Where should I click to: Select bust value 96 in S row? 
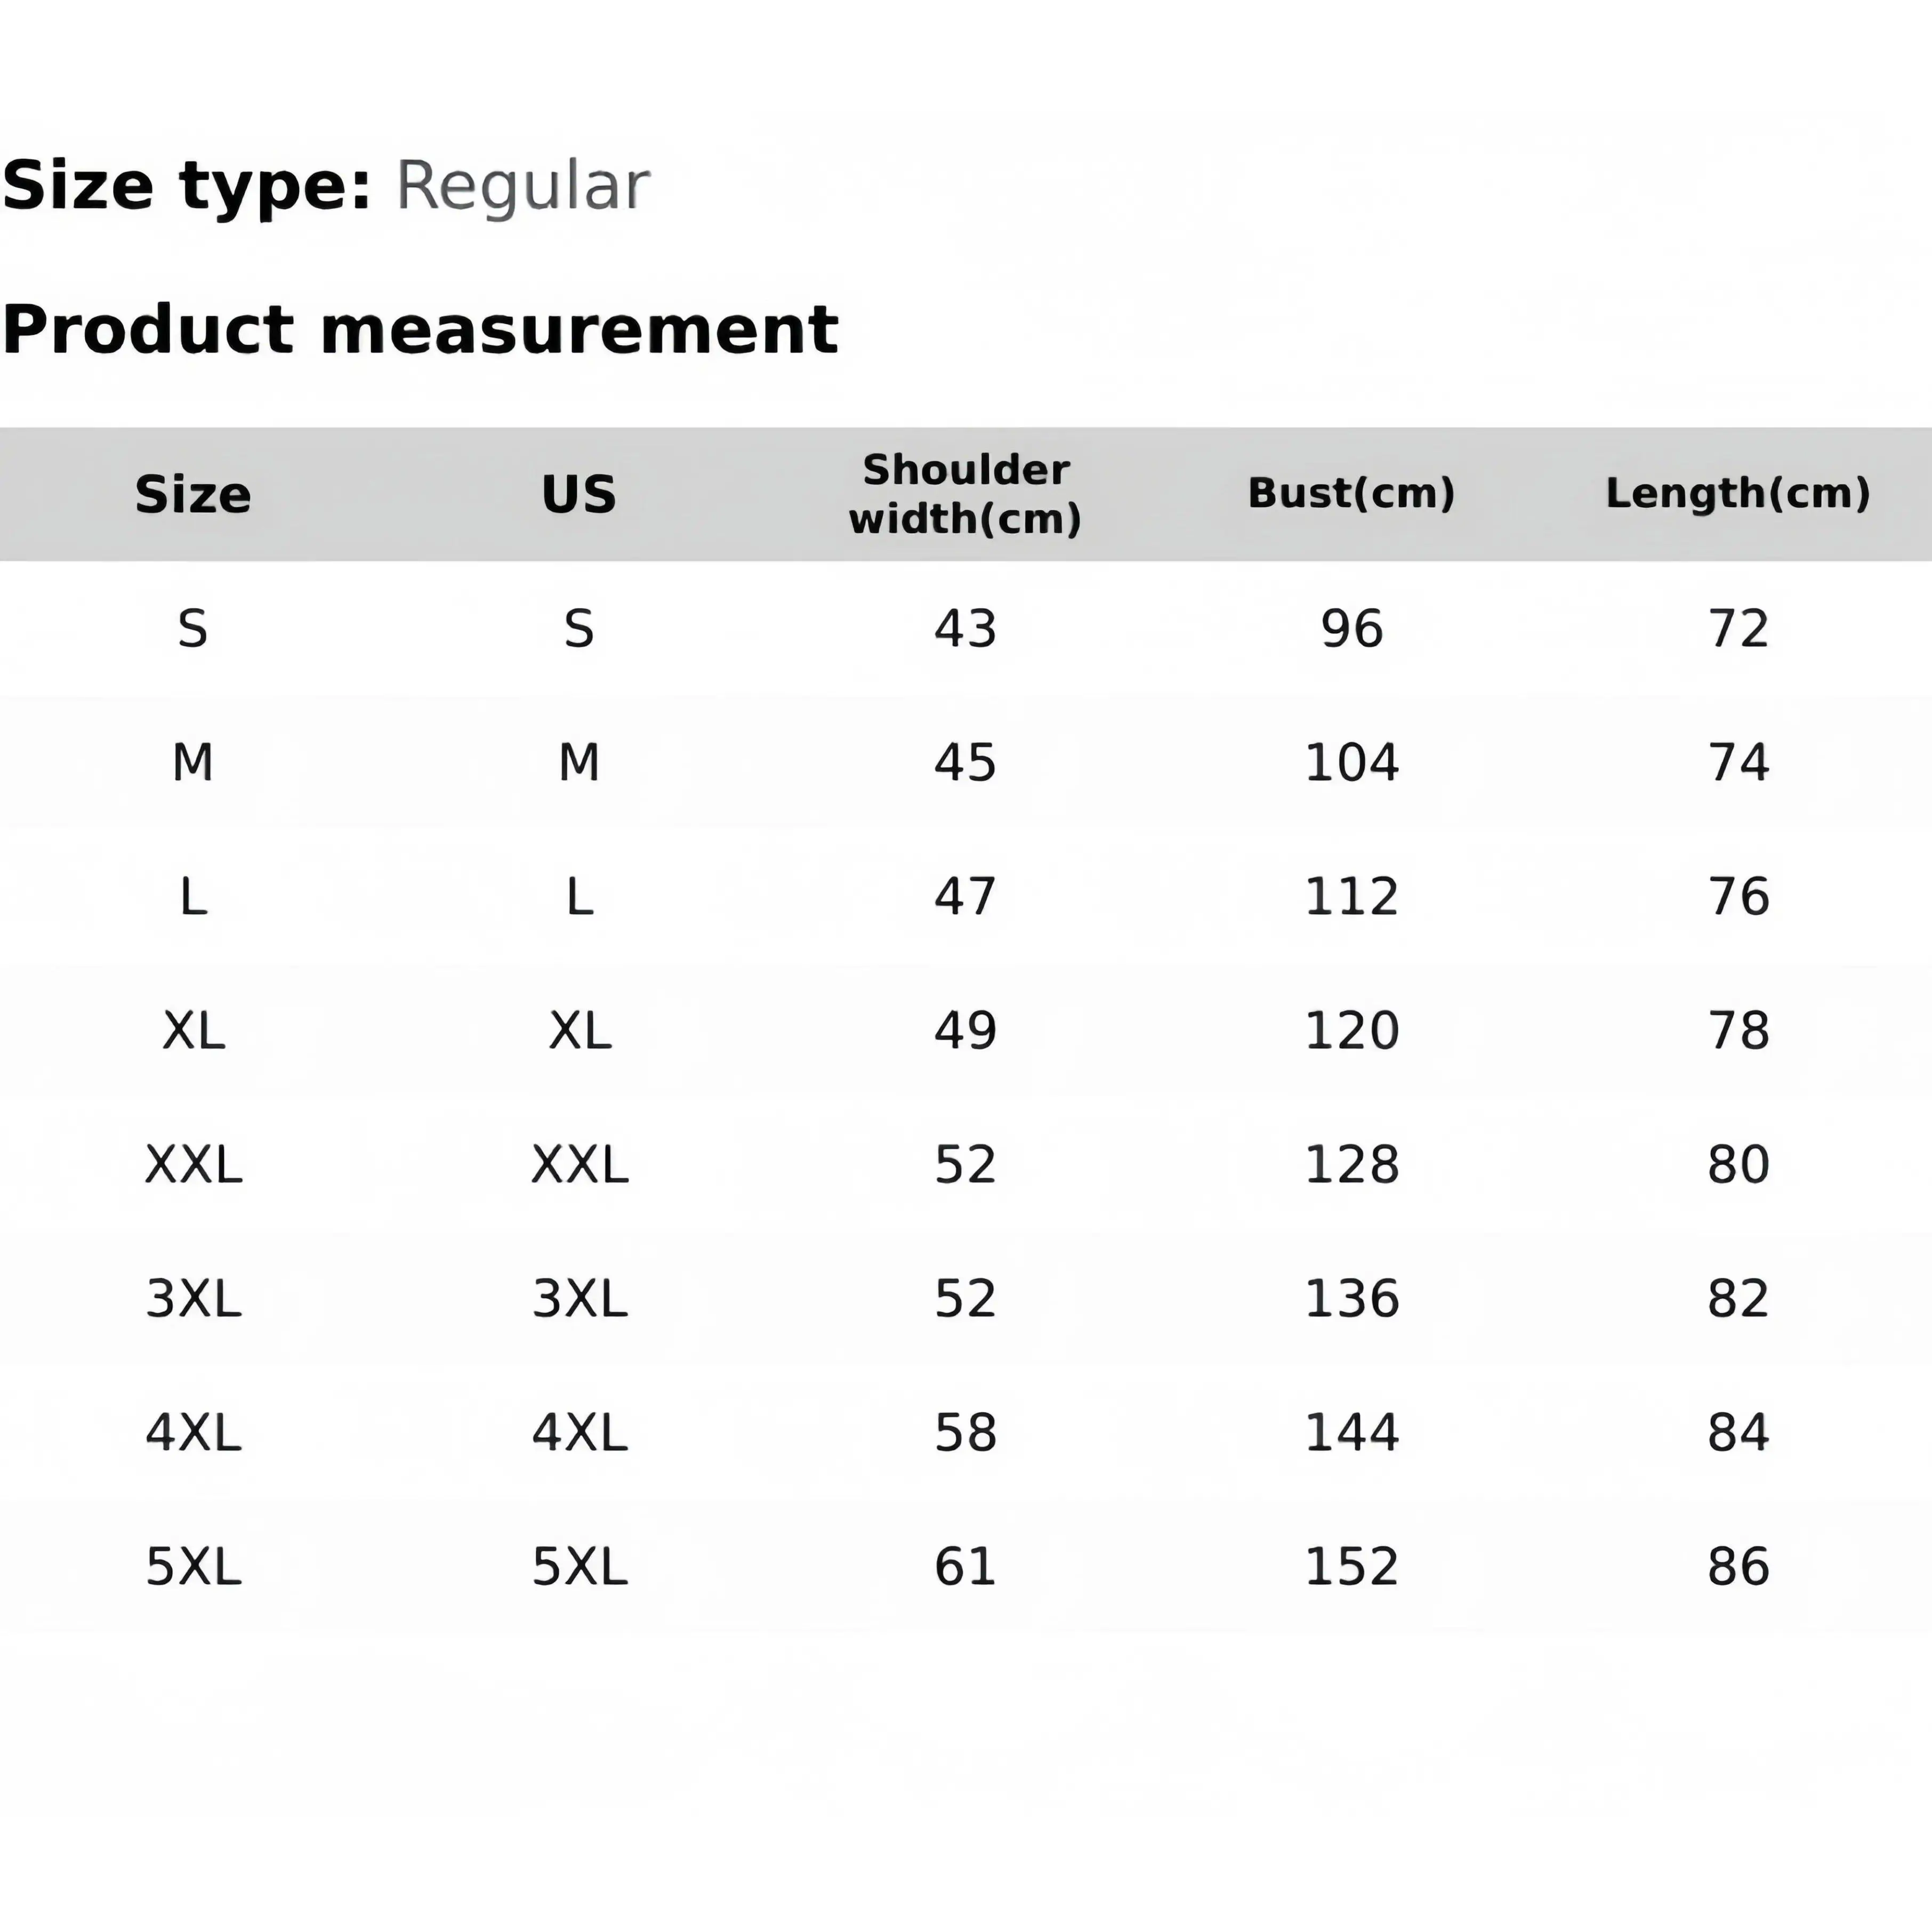coord(1351,629)
